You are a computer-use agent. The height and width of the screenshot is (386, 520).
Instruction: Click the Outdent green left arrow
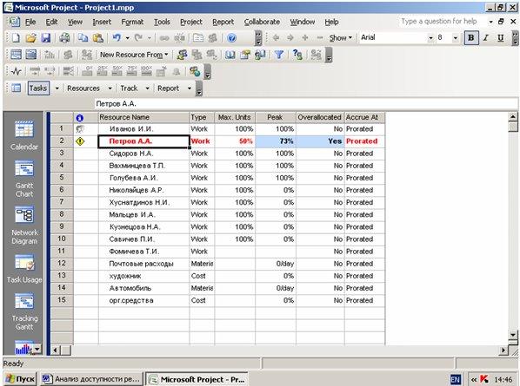coord(276,38)
